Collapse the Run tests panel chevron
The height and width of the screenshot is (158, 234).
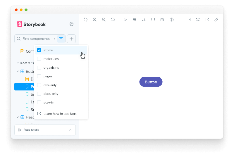[x=70, y=130]
